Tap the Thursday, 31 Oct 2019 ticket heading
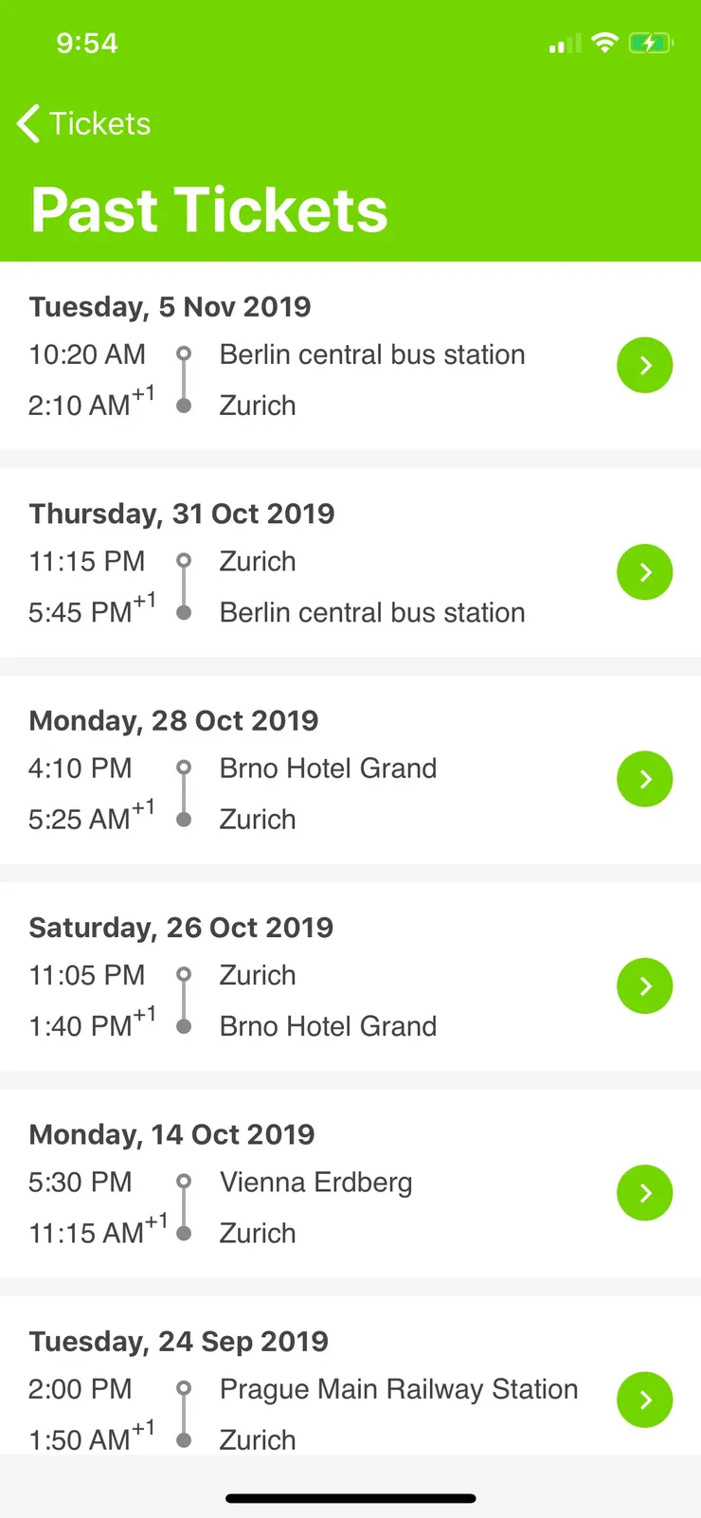This screenshot has height=1518, width=701. click(x=182, y=514)
